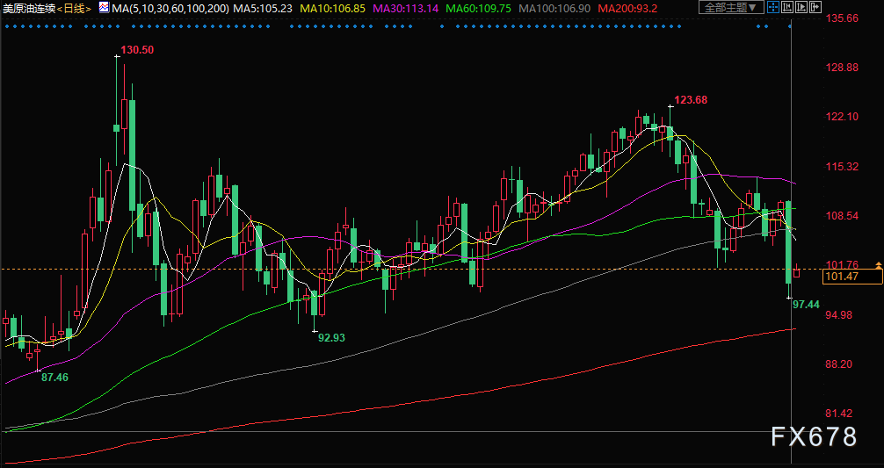
Task: Open the 全部主题 dropdown
Action: pos(731,7)
